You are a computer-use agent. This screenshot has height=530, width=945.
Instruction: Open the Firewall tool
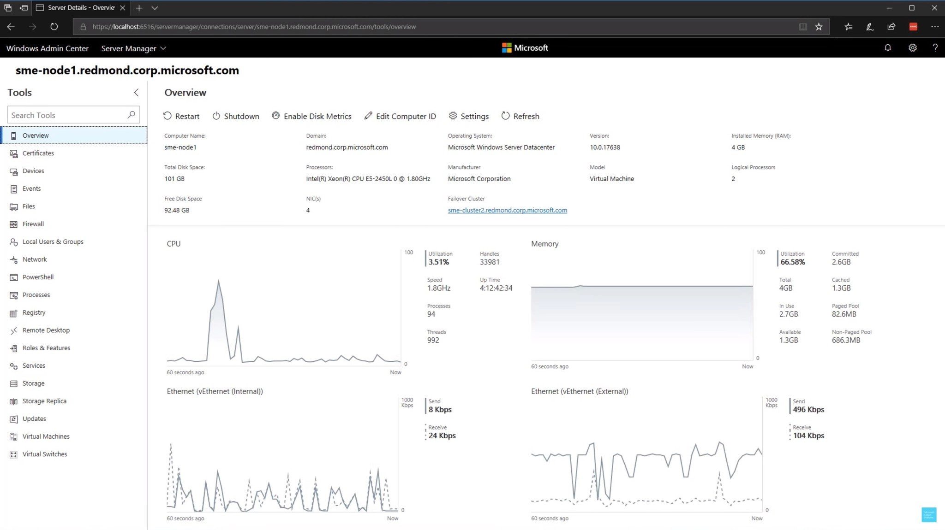33,224
